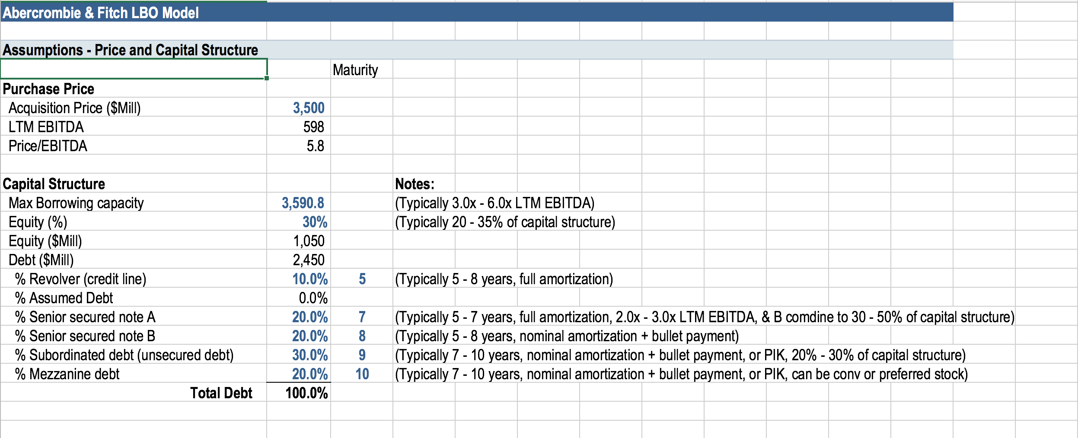Click the fill handle of the selected cell
The width and height of the screenshot is (1078, 438).
(267, 78)
